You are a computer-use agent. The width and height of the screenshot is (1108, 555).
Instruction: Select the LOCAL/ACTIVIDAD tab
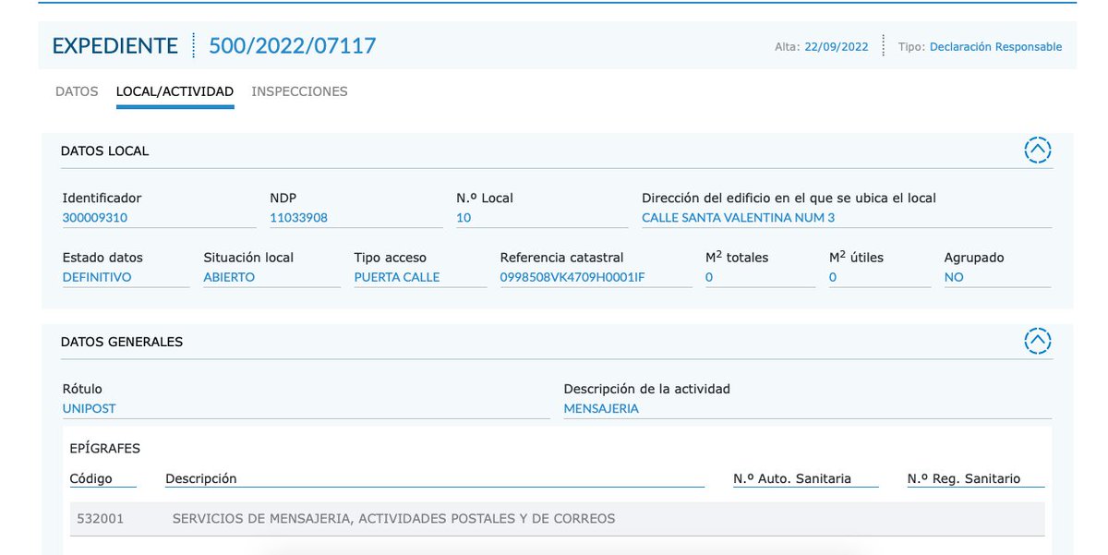point(174,91)
